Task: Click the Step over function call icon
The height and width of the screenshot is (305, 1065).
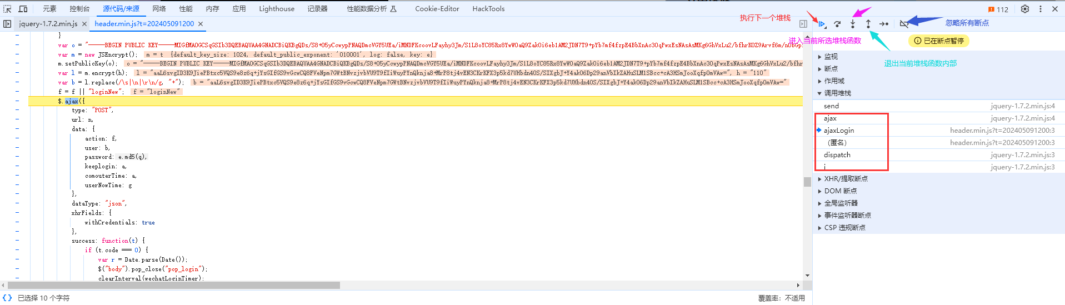Action: coord(837,24)
